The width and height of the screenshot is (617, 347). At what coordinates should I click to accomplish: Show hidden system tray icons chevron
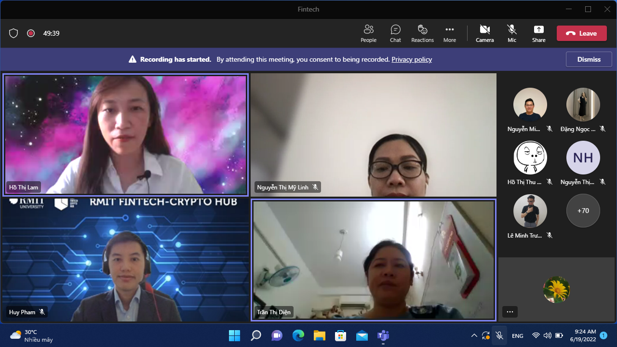pyautogui.click(x=474, y=335)
